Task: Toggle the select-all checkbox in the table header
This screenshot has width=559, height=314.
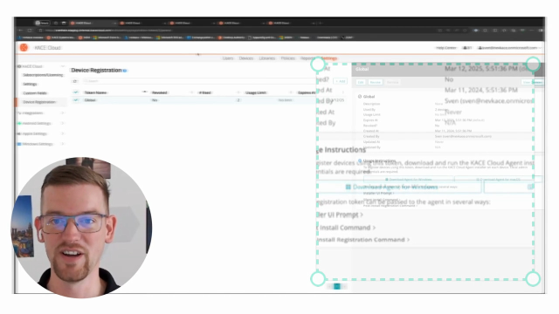Action: 76,92
